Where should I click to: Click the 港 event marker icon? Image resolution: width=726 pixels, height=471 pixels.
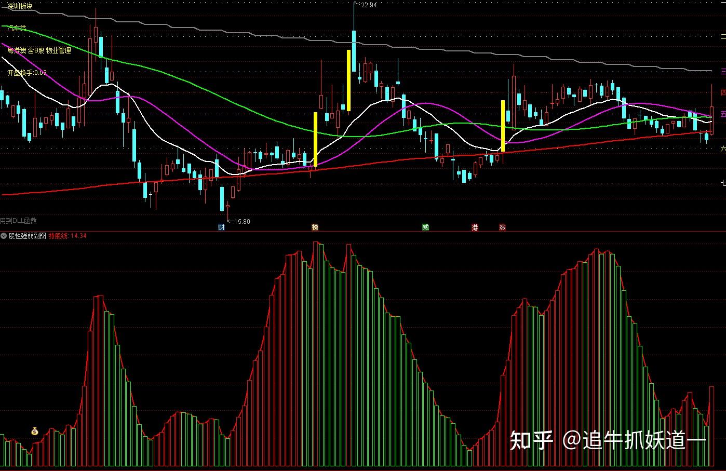point(475,227)
